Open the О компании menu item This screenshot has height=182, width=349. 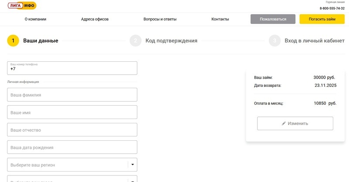35,19
